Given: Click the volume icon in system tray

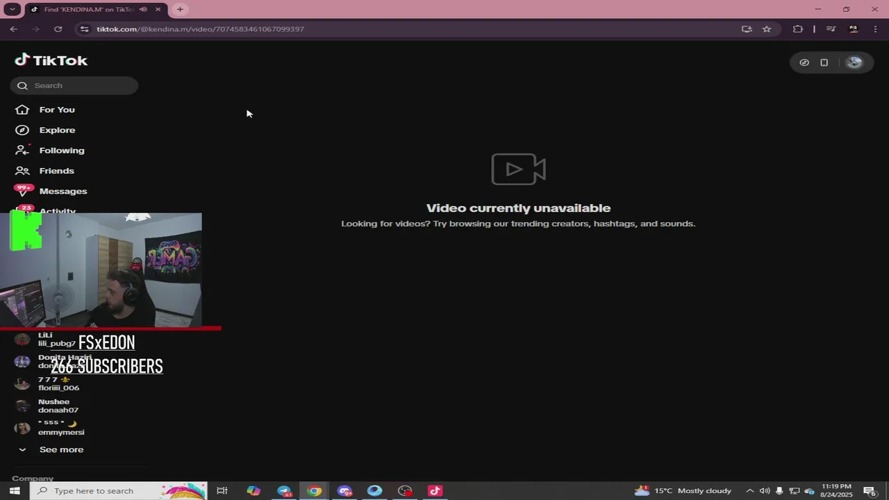Looking at the screenshot, I should [765, 491].
